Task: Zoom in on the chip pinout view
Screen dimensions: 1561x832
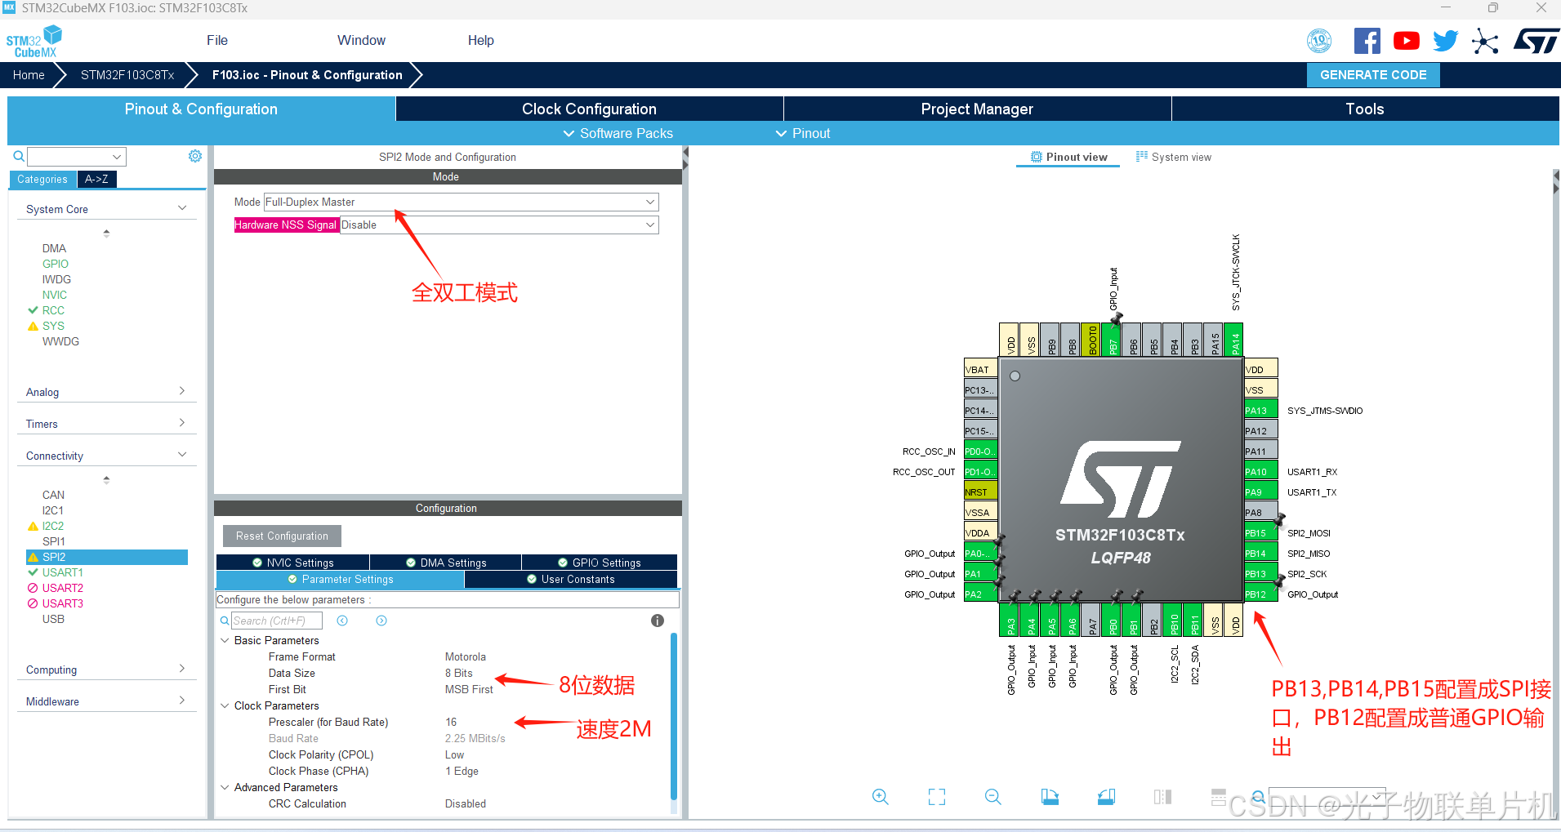Action: (880, 797)
